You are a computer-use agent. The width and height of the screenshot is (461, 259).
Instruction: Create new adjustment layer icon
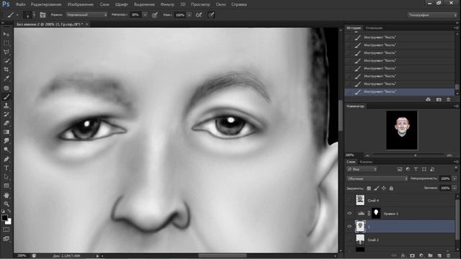(421, 256)
